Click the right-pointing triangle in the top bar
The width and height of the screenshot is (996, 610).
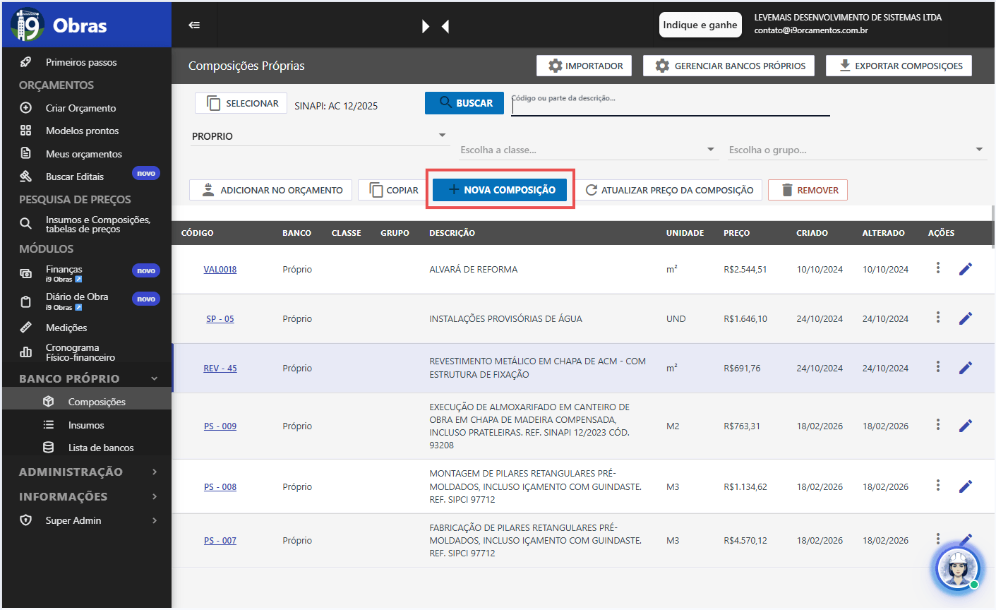(x=426, y=26)
